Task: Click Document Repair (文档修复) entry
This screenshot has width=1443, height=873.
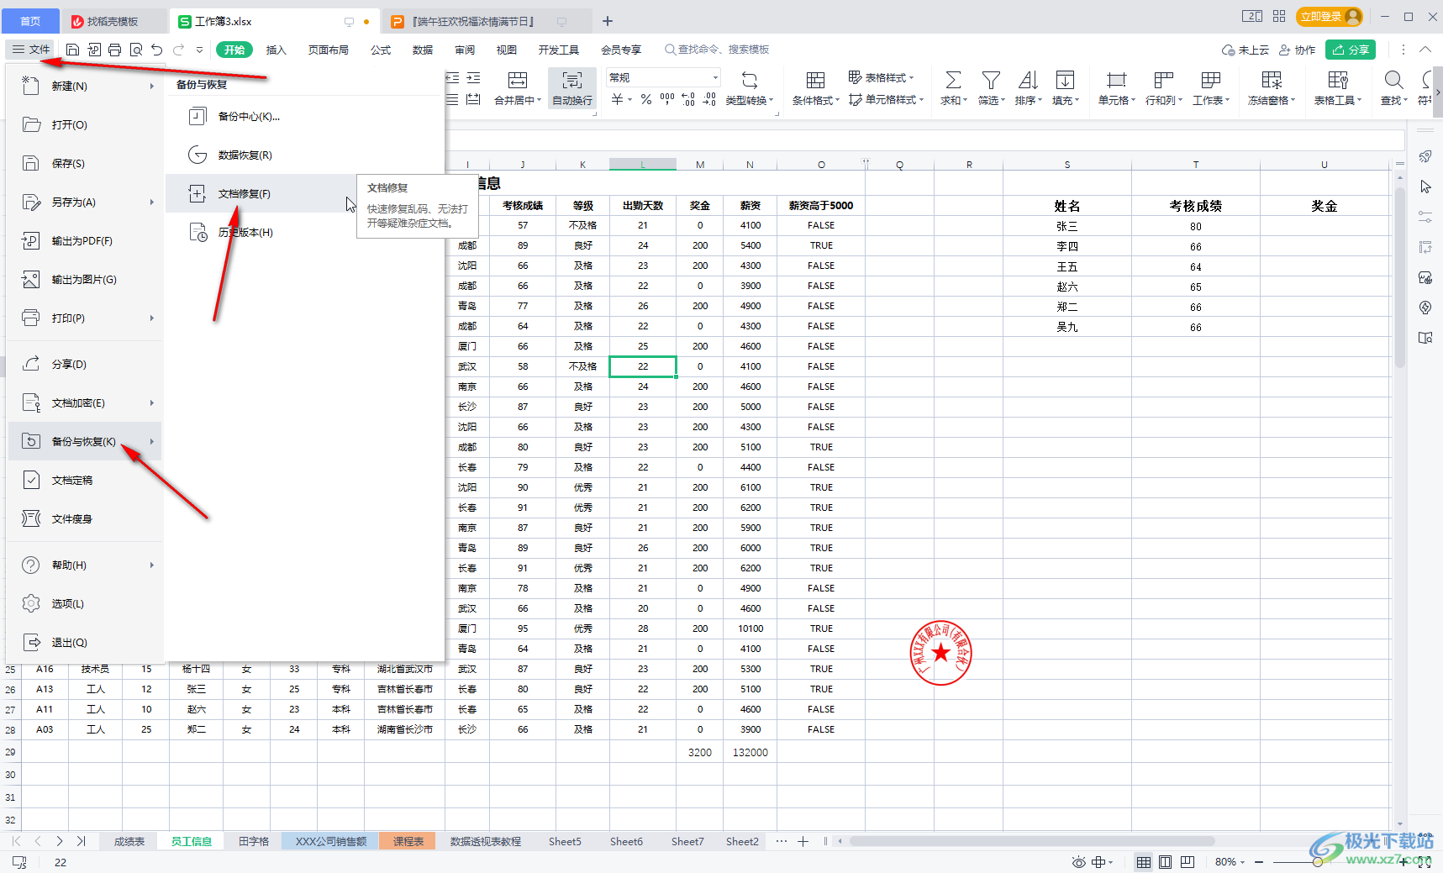Action: point(262,194)
